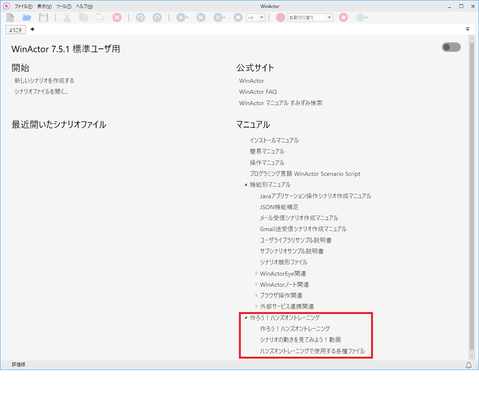Screen dimensions: 479x404
Task: Click the notification bell icon
Action: 469,365
